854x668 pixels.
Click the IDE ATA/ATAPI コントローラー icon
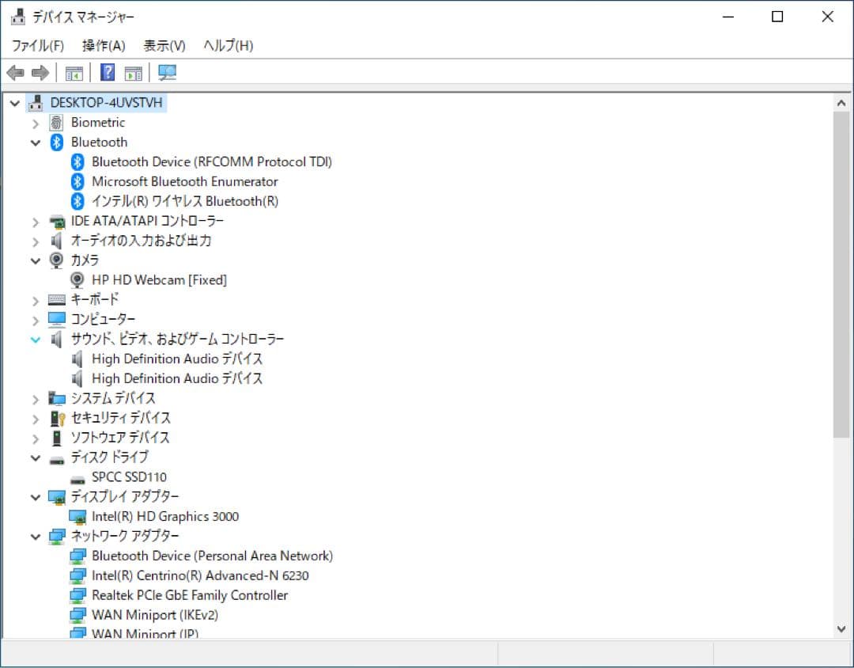pos(57,222)
